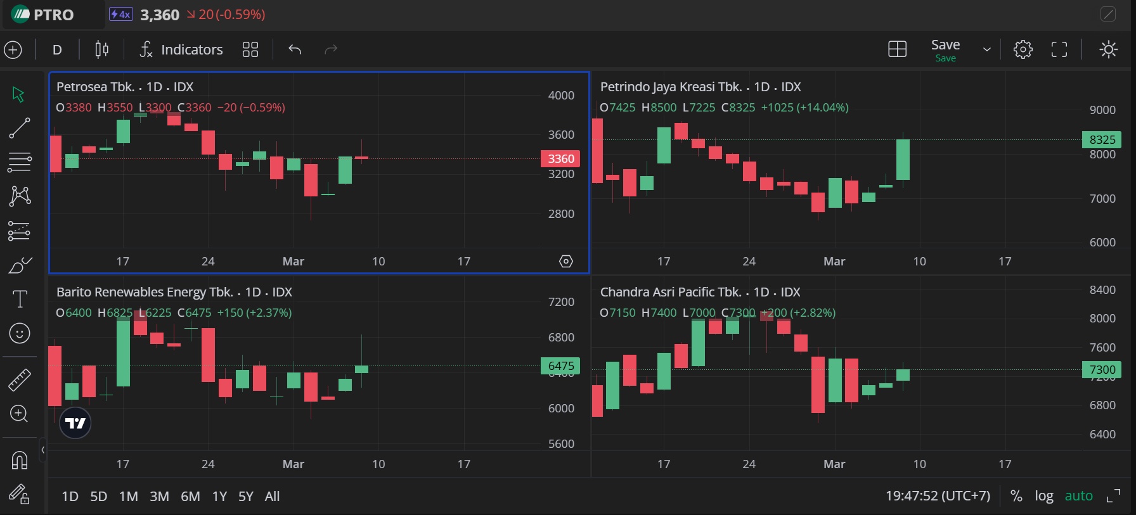This screenshot has width=1136, height=515.
Task: Click the PTRO symbol search button
Action: [x=44, y=15]
